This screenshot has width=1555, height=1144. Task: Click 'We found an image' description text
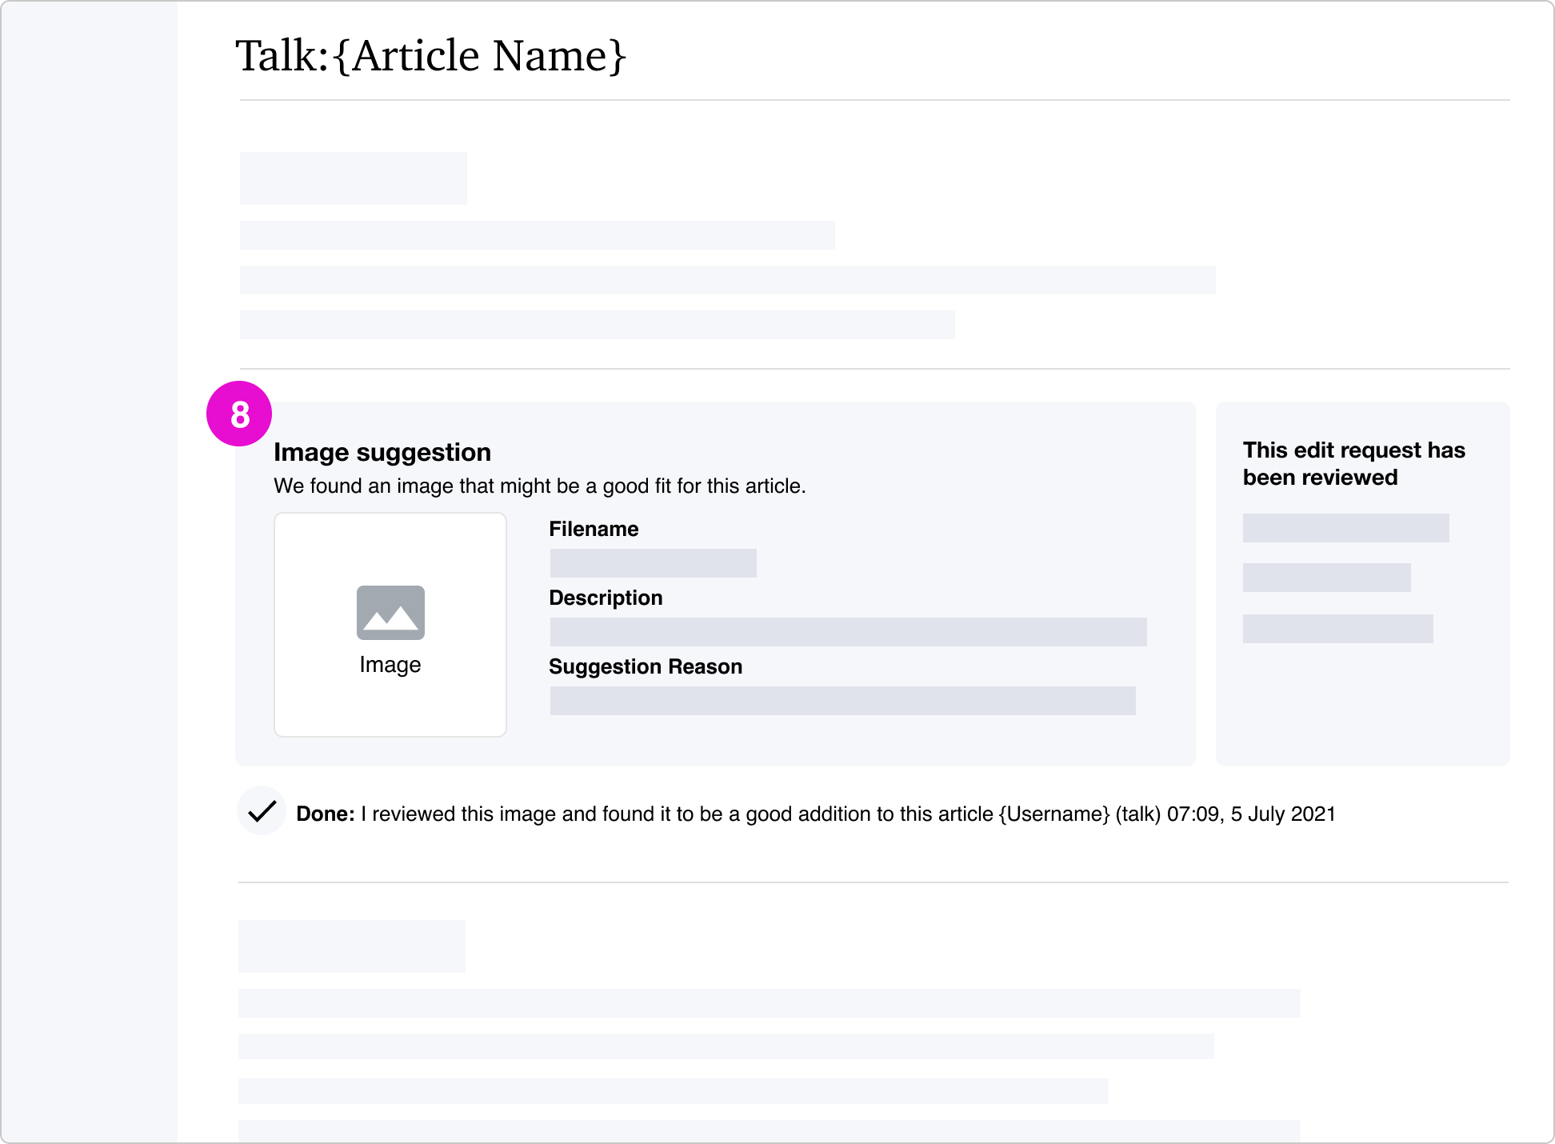540,486
